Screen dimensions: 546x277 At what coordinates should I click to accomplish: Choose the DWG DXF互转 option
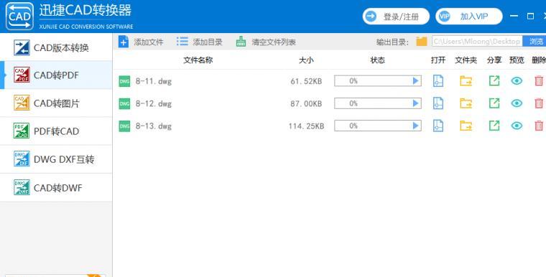point(56,159)
